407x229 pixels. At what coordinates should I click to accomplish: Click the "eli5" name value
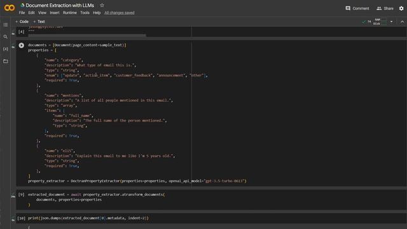pyautogui.click(x=68, y=151)
